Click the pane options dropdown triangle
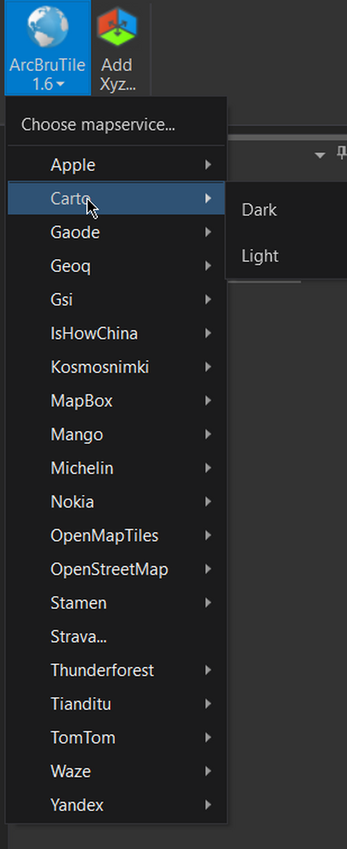The height and width of the screenshot is (849, 347). [x=320, y=155]
